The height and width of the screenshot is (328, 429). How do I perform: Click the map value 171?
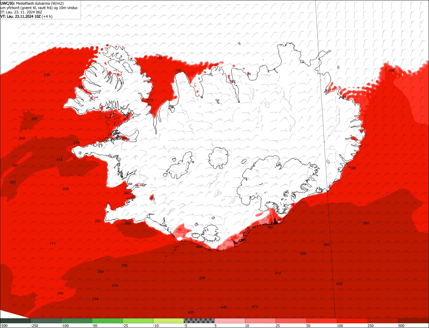click(x=53, y=243)
